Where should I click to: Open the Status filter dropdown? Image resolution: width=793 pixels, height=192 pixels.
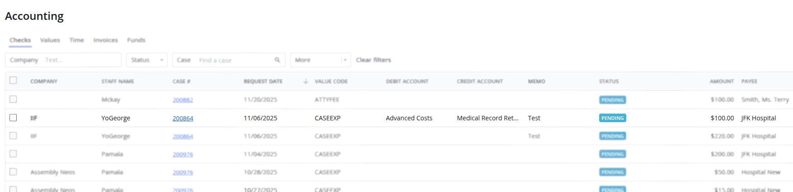pyautogui.click(x=147, y=60)
